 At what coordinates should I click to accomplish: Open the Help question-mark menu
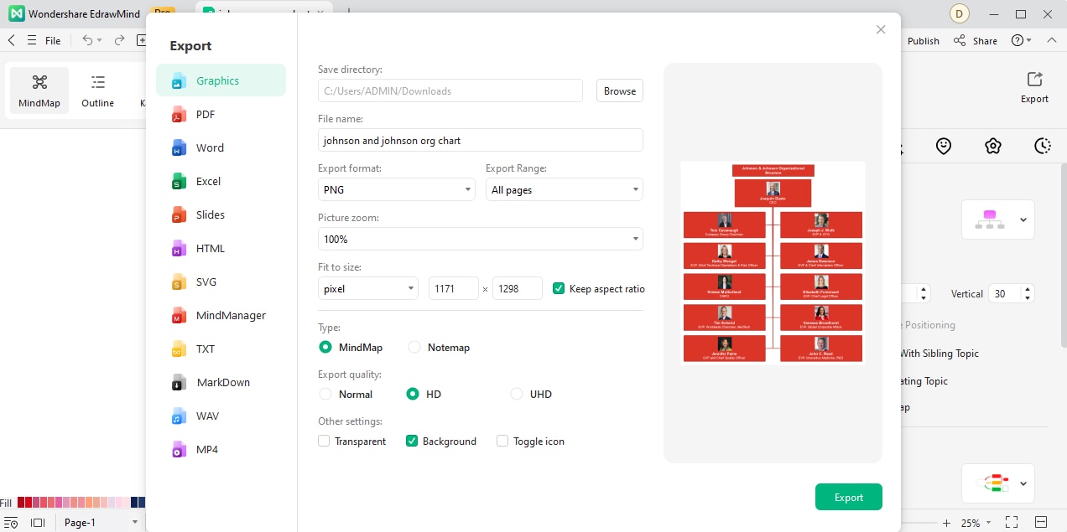point(1022,40)
